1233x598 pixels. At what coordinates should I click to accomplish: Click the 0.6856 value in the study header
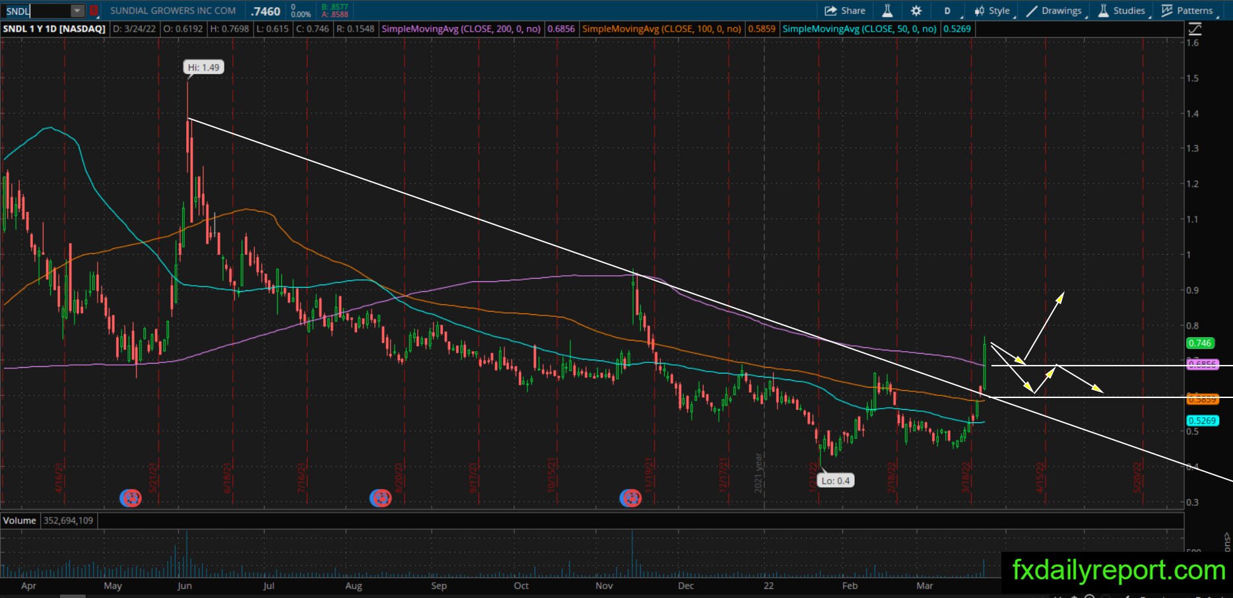561,29
